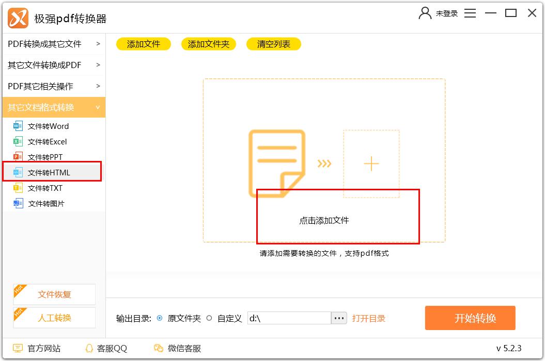Click the 未登录 account icon
Image resolution: width=545 pixels, height=361 pixels.
(x=438, y=13)
